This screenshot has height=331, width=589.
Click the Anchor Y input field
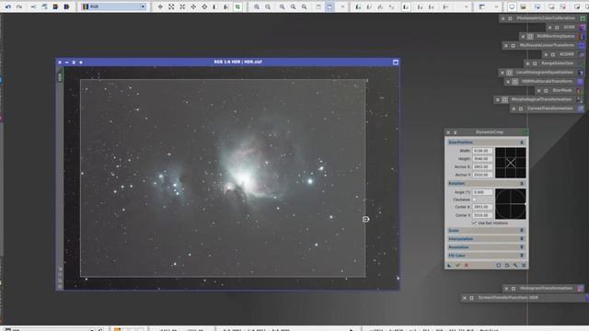[482, 175]
